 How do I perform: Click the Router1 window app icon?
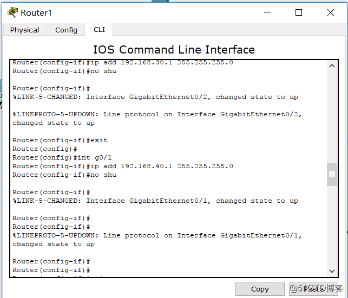(x=12, y=12)
